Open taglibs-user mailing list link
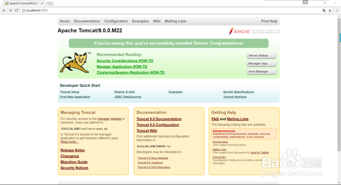This screenshot has width=341, height=185. (x=219, y=149)
